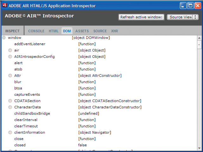Select the childSandboxBridge property
Screen dimensions: 203x152
click(x=32, y=113)
